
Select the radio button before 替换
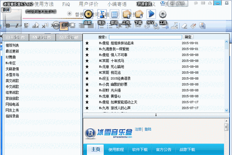69,14
